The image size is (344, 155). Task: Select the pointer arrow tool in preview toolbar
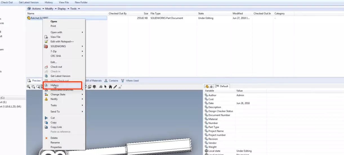(x=106, y=87)
